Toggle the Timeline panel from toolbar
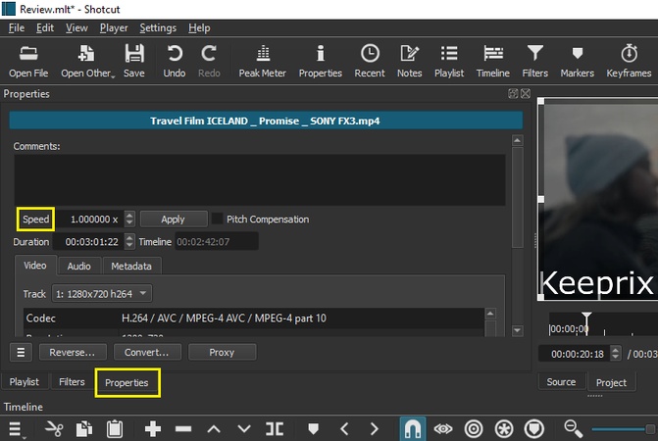The height and width of the screenshot is (441, 658). click(x=493, y=61)
